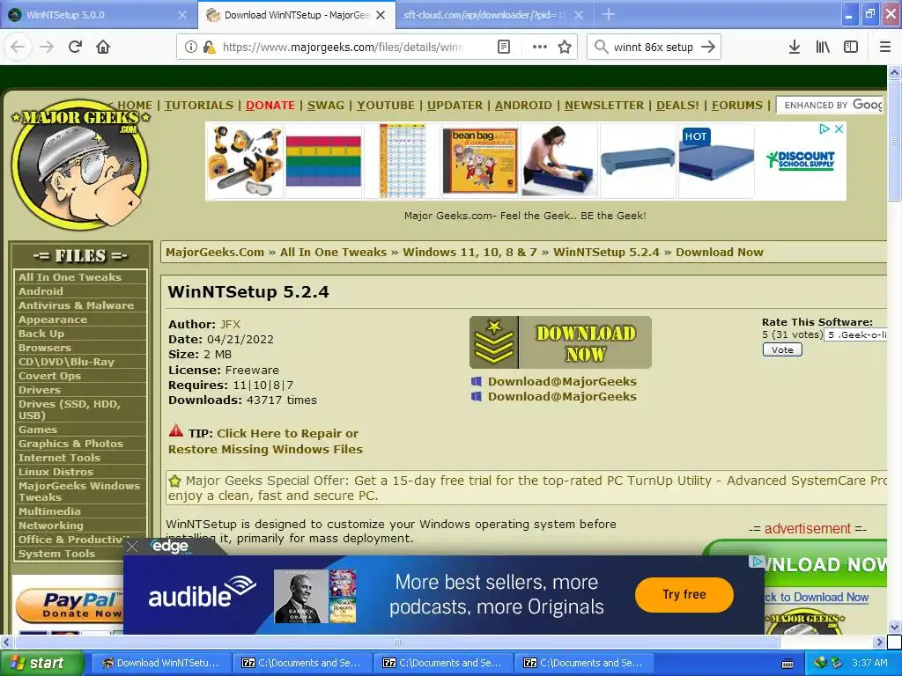Image resolution: width=902 pixels, height=676 pixels.
Task: Toggle the sidebar icon in toolbar
Action: [851, 47]
